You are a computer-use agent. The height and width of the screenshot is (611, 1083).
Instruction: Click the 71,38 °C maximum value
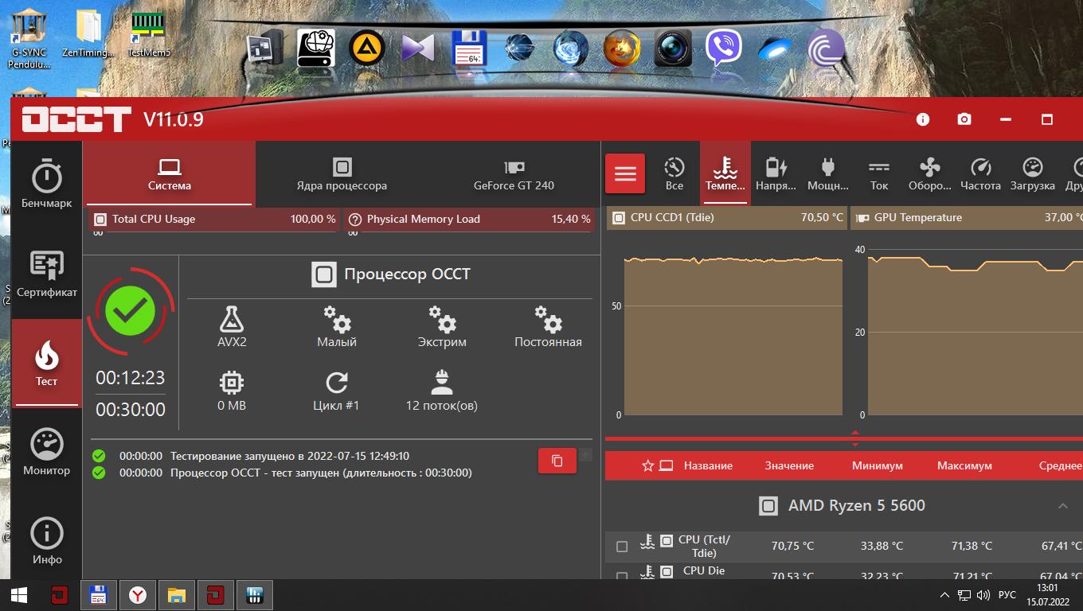tap(972, 547)
